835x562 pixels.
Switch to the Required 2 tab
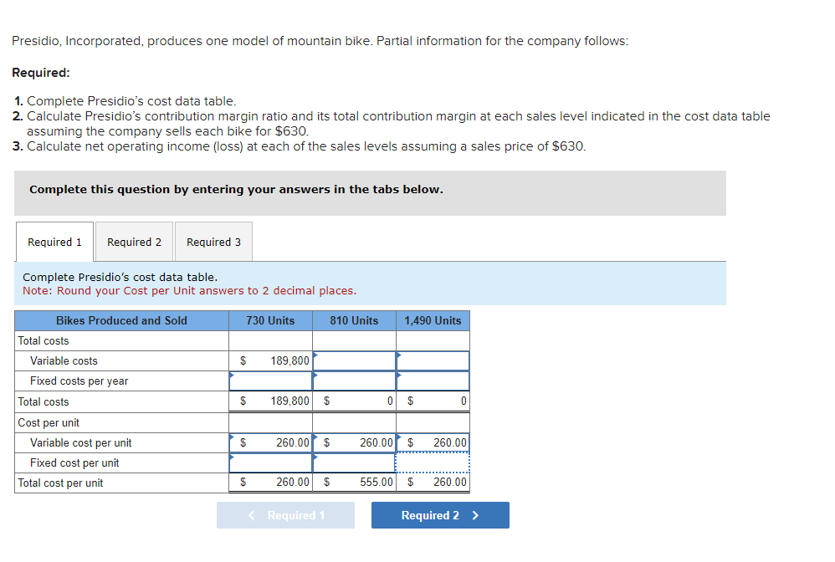click(134, 242)
